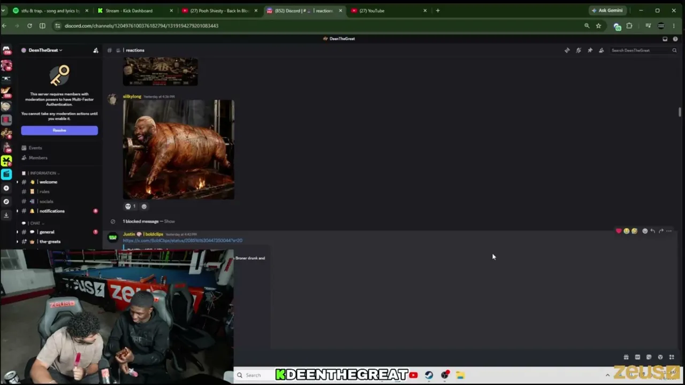
Task: Open Chrome three-dot menu
Action: point(675,26)
